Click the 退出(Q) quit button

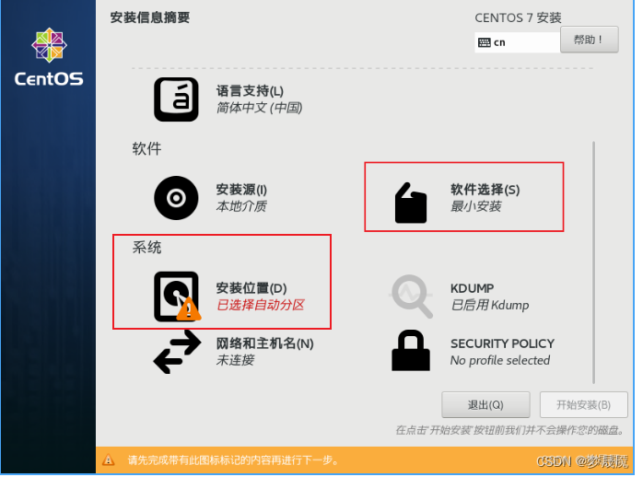tap(485, 405)
